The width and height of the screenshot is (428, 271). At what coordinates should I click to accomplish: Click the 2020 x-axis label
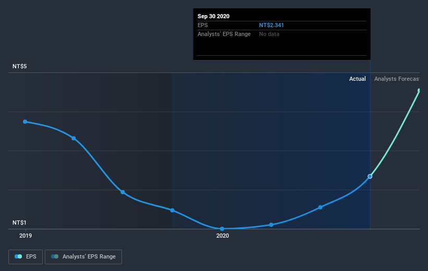[x=223, y=236]
